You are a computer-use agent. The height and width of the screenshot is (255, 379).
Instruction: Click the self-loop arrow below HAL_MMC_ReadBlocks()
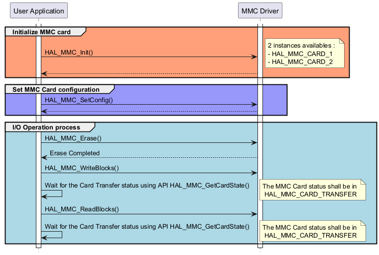55,235
